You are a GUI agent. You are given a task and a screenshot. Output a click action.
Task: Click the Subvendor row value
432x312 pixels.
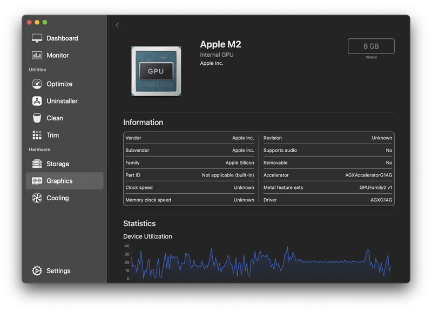click(x=243, y=151)
